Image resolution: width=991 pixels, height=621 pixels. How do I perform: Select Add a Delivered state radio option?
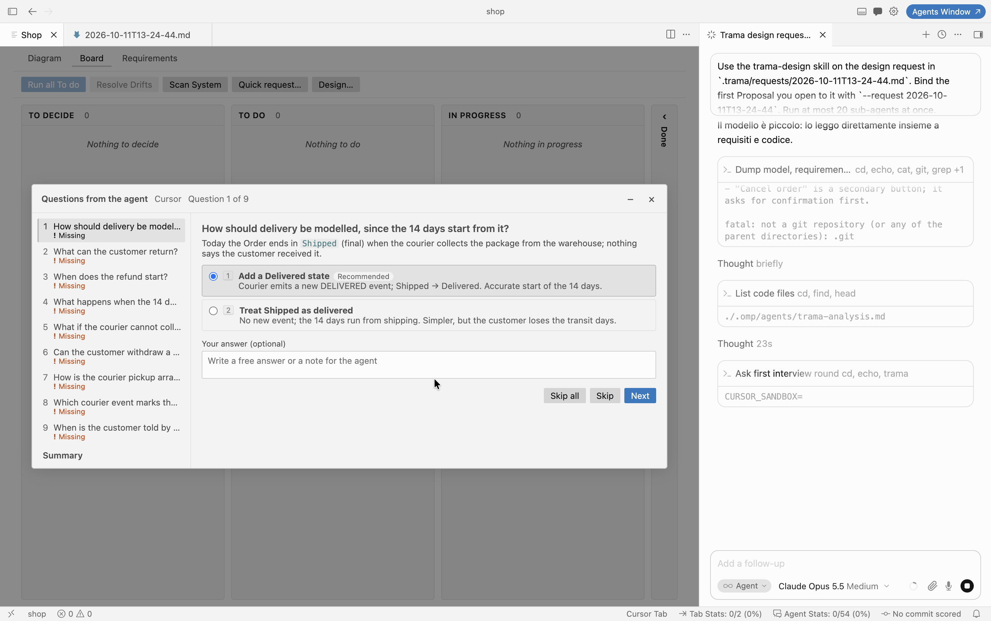(213, 276)
